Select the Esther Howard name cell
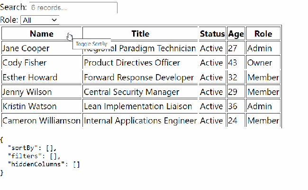 [41, 77]
